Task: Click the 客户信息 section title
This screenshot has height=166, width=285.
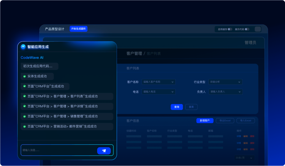Action: click(133, 121)
